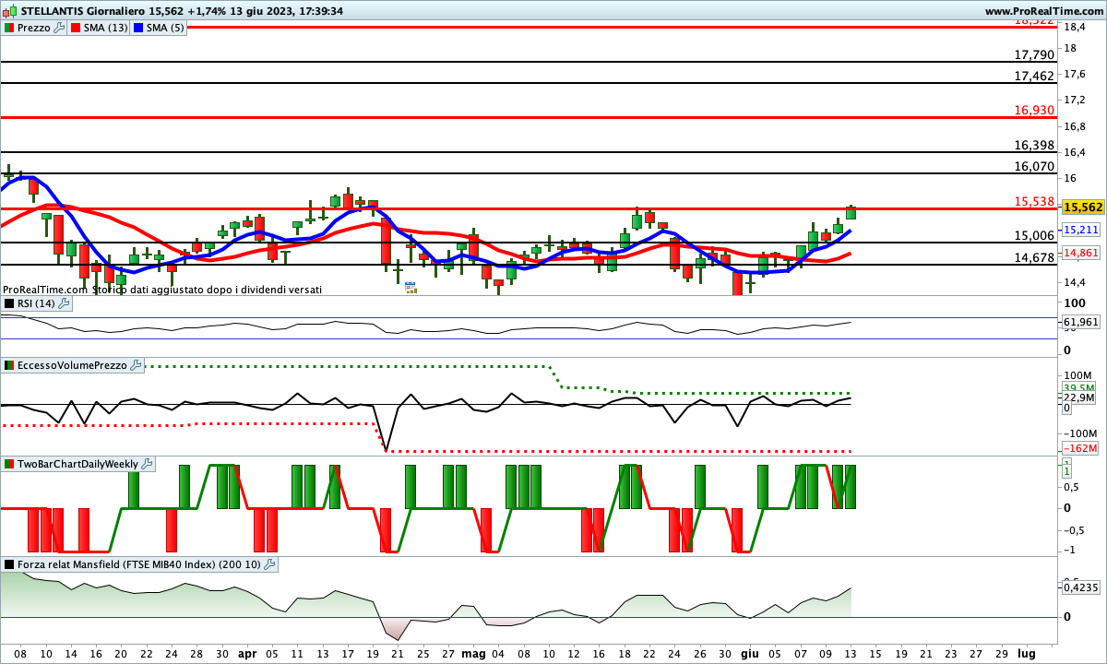The width and height of the screenshot is (1107, 664).
Task: Select the TwoBarChartDailyWeekly indicator label
Action: [77, 464]
